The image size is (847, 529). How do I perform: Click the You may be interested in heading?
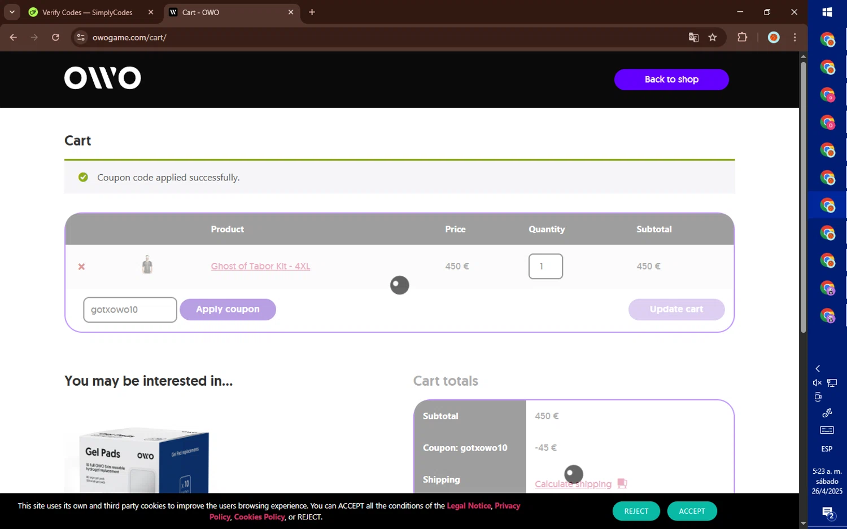point(149,381)
